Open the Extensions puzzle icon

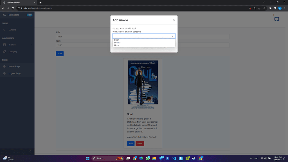coord(270,8)
